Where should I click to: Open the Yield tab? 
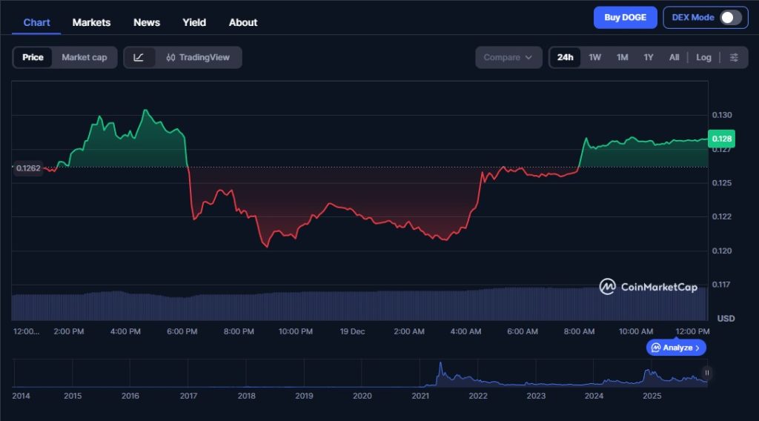pyautogui.click(x=194, y=22)
